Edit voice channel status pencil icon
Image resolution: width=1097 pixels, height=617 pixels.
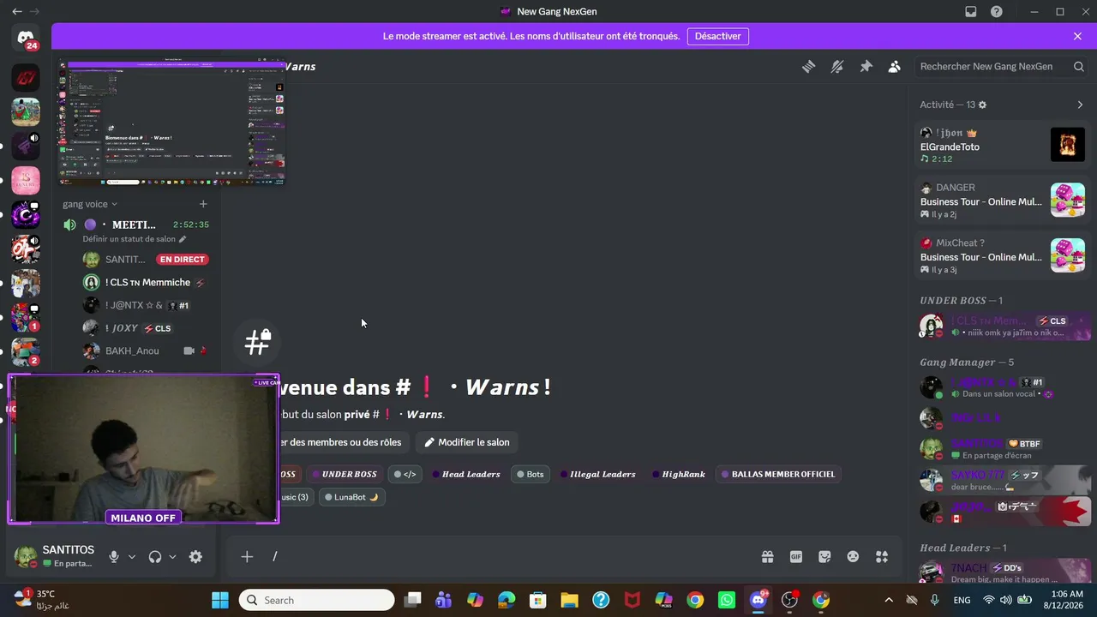coord(182,239)
